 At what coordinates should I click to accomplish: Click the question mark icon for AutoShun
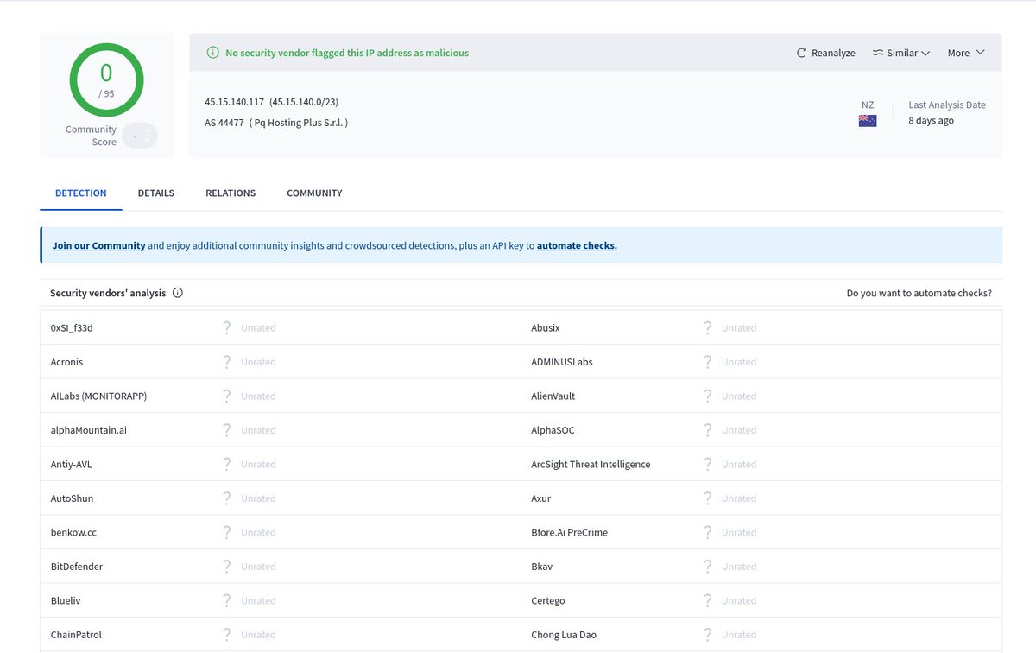click(x=227, y=498)
